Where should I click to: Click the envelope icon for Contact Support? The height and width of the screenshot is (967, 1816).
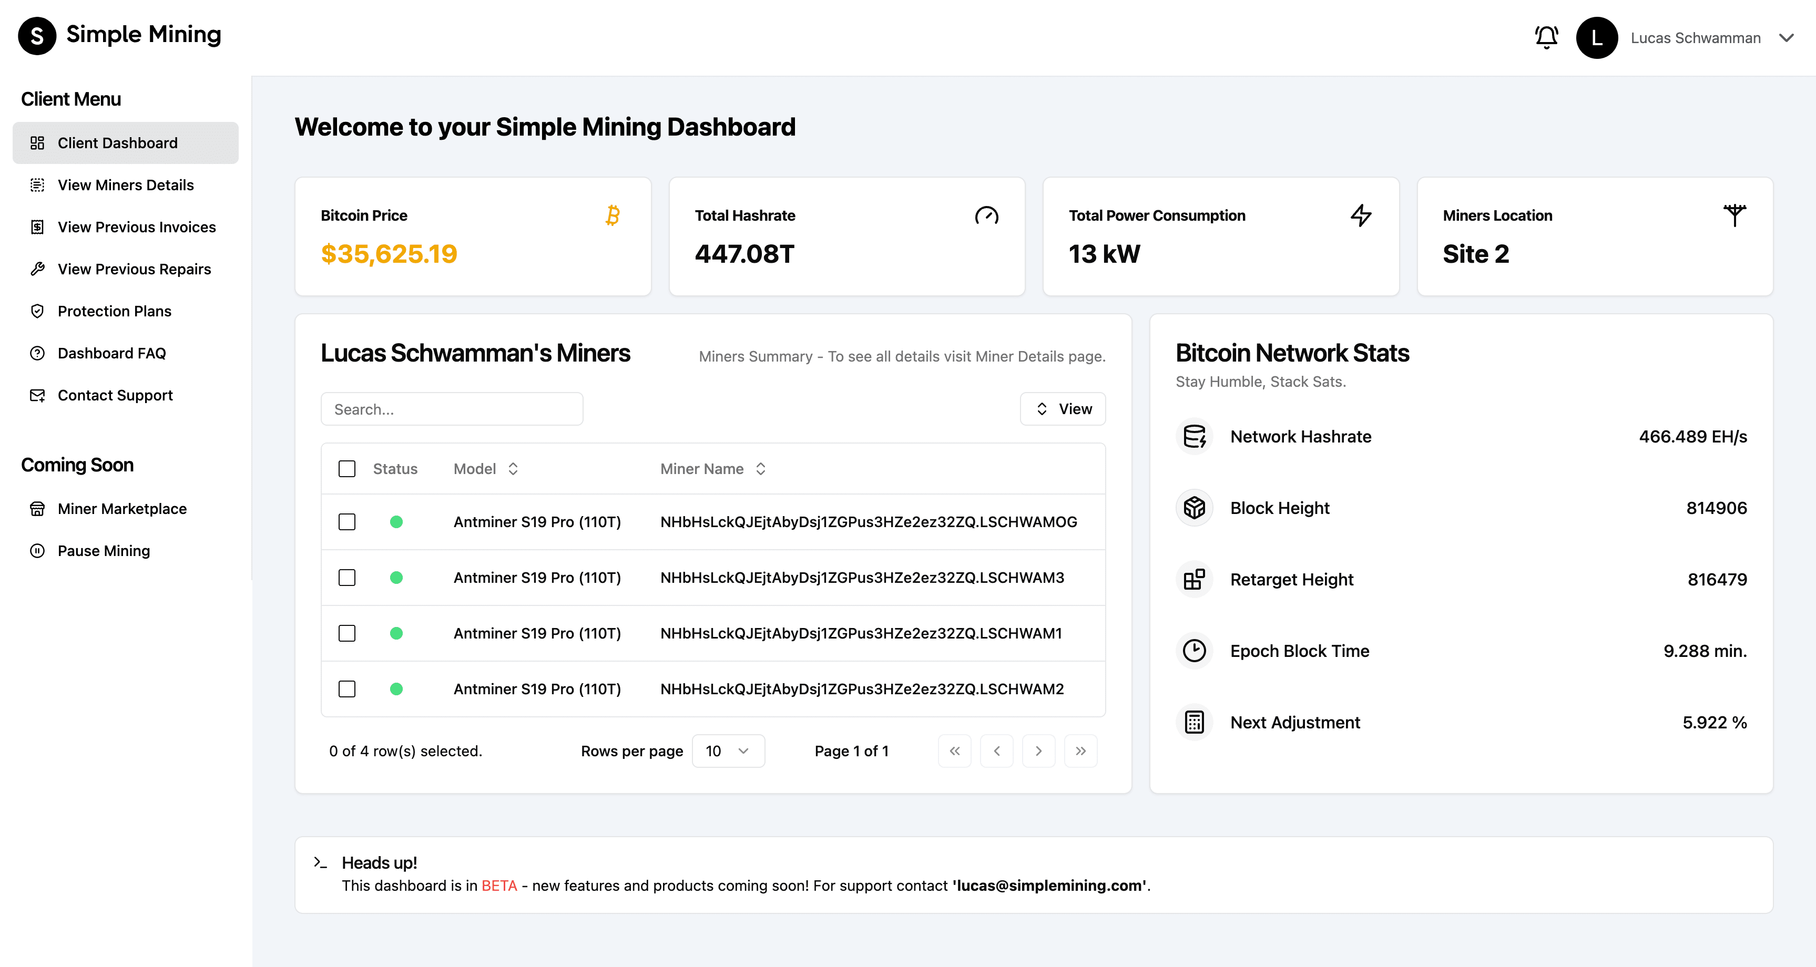(37, 395)
